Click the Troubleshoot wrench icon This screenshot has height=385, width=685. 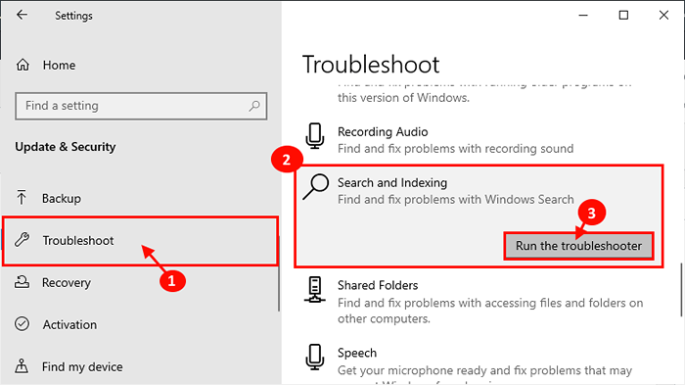[x=22, y=240]
